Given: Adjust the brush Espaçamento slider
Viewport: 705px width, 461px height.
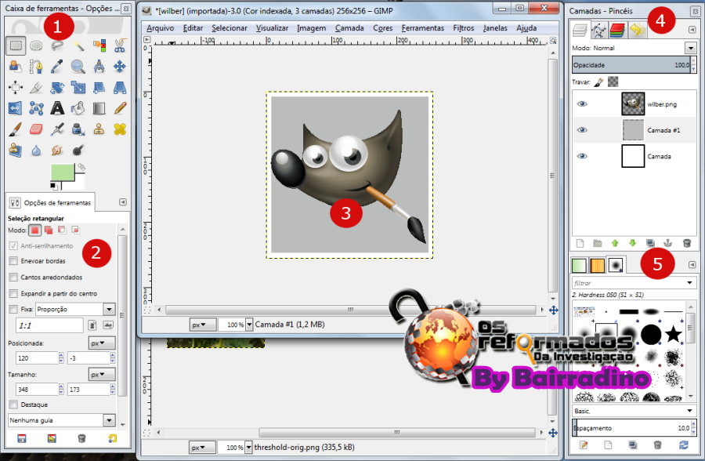Looking at the screenshot, I should tap(631, 428).
